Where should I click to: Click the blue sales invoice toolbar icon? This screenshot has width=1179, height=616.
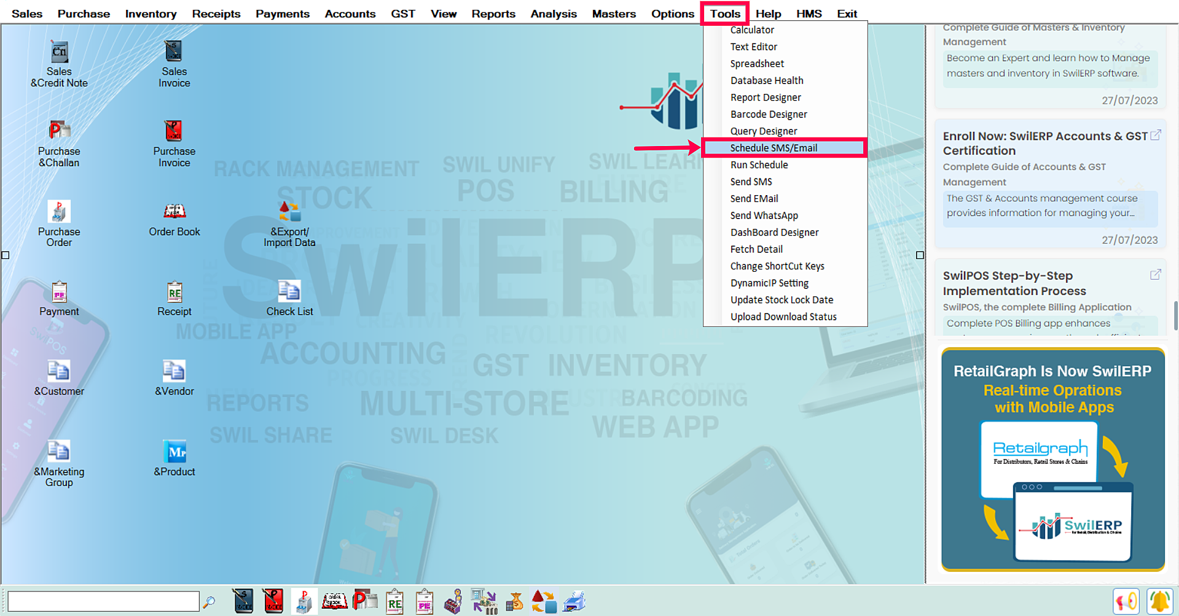(243, 601)
